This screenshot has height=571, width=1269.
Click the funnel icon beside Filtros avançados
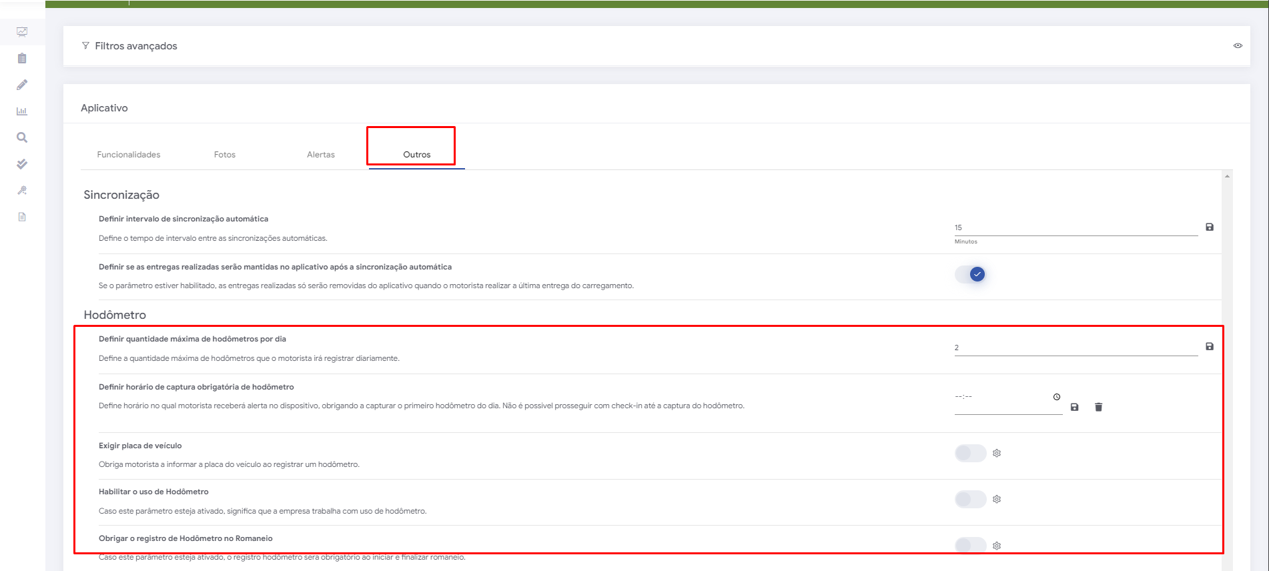(85, 45)
